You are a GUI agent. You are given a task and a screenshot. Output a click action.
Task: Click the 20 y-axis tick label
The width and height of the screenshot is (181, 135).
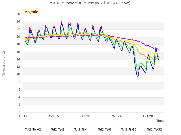point(18,37)
